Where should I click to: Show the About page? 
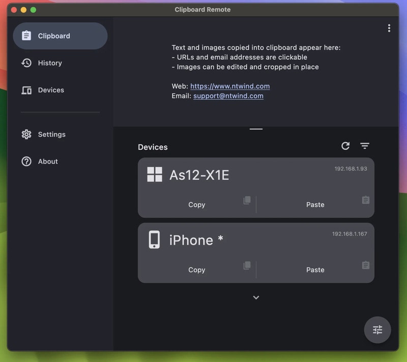48,161
